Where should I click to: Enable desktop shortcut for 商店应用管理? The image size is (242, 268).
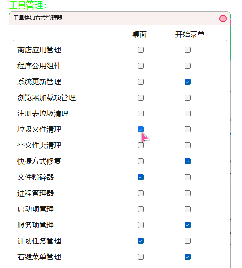click(x=140, y=50)
